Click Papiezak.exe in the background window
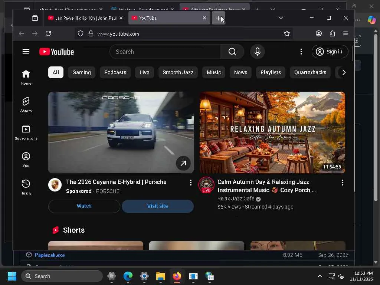Viewport: 380px width, 285px height. click(50, 255)
